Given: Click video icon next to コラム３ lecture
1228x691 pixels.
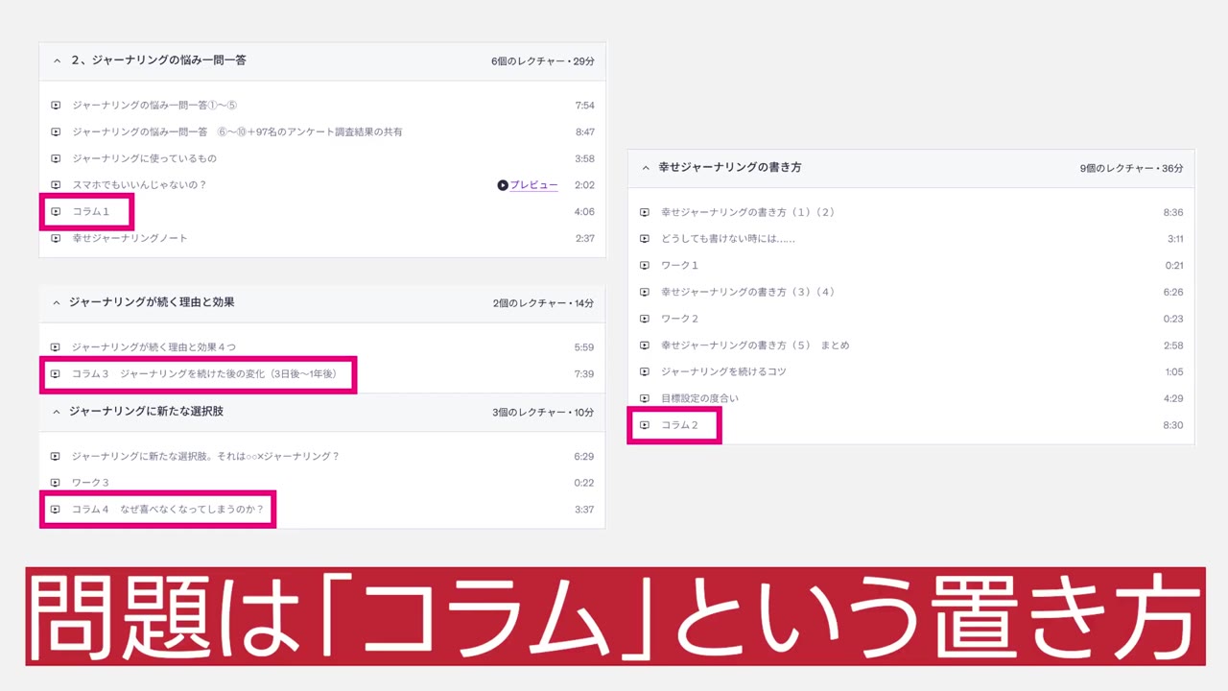Looking at the screenshot, I should (56, 374).
